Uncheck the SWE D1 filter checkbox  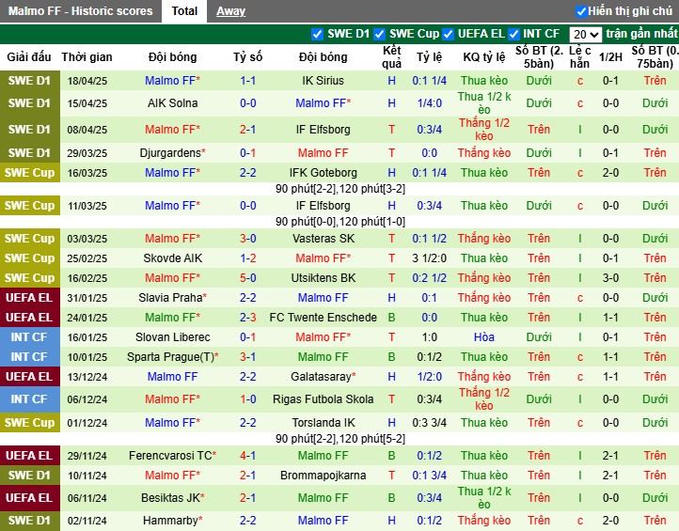pyautogui.click(x=317, y=34)
